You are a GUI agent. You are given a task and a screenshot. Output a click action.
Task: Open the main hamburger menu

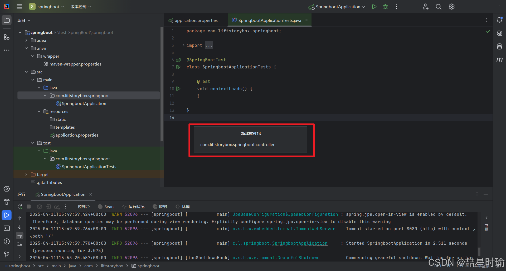(x=19, y=7)
